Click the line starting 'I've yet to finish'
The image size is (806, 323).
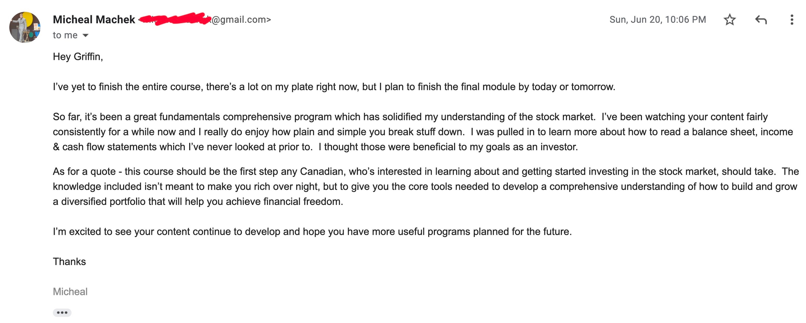pyautogui.click(x=334, y=87)
